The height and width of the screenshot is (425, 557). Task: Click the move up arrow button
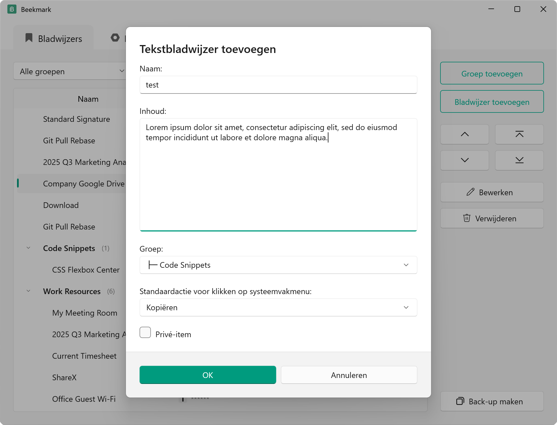[465, 134]
